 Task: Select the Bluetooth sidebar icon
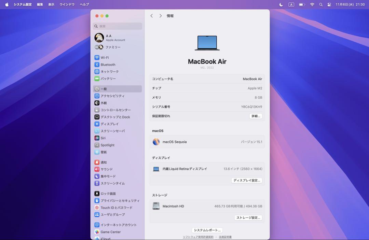(97, 65)
